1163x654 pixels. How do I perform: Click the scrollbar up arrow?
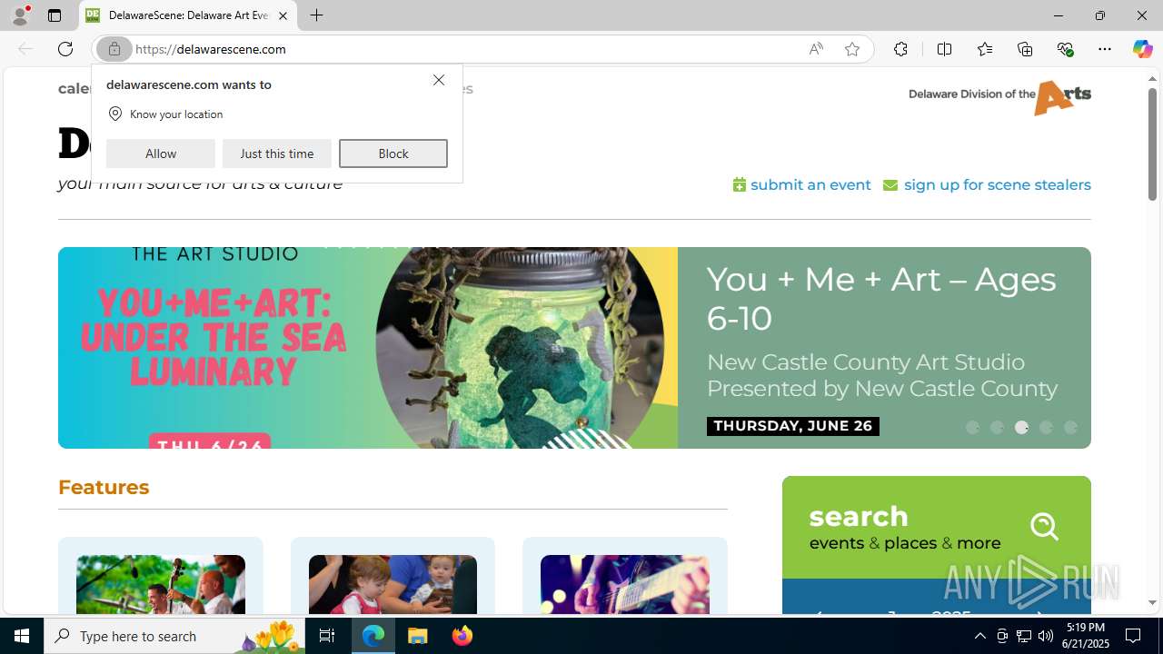click(x=1152, y=79)
